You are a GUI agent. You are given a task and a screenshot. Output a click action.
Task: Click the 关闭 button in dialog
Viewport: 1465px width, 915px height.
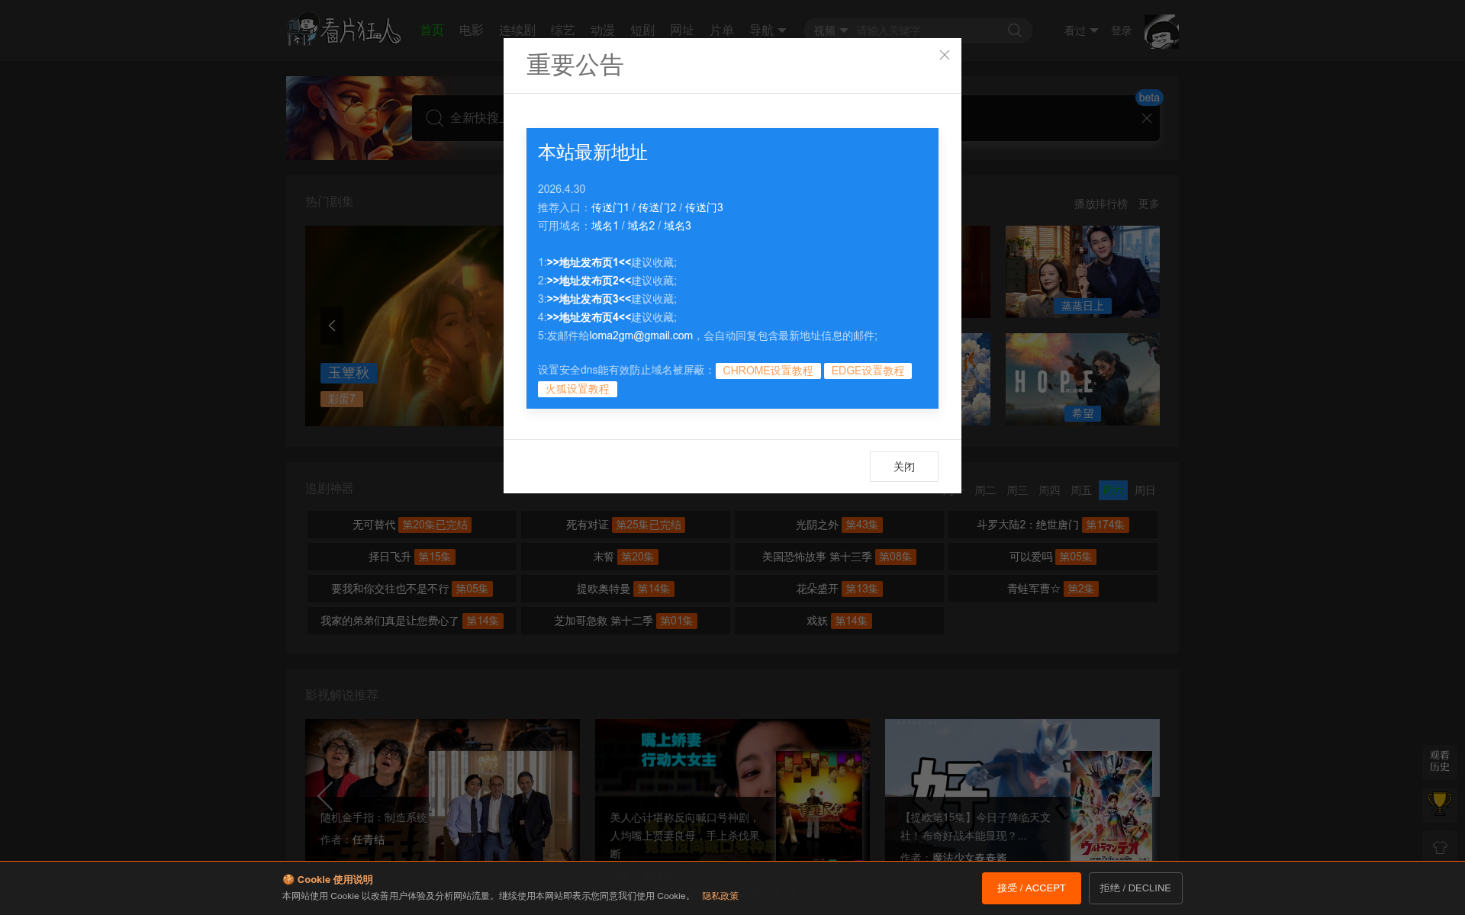(x=903, y=467)
